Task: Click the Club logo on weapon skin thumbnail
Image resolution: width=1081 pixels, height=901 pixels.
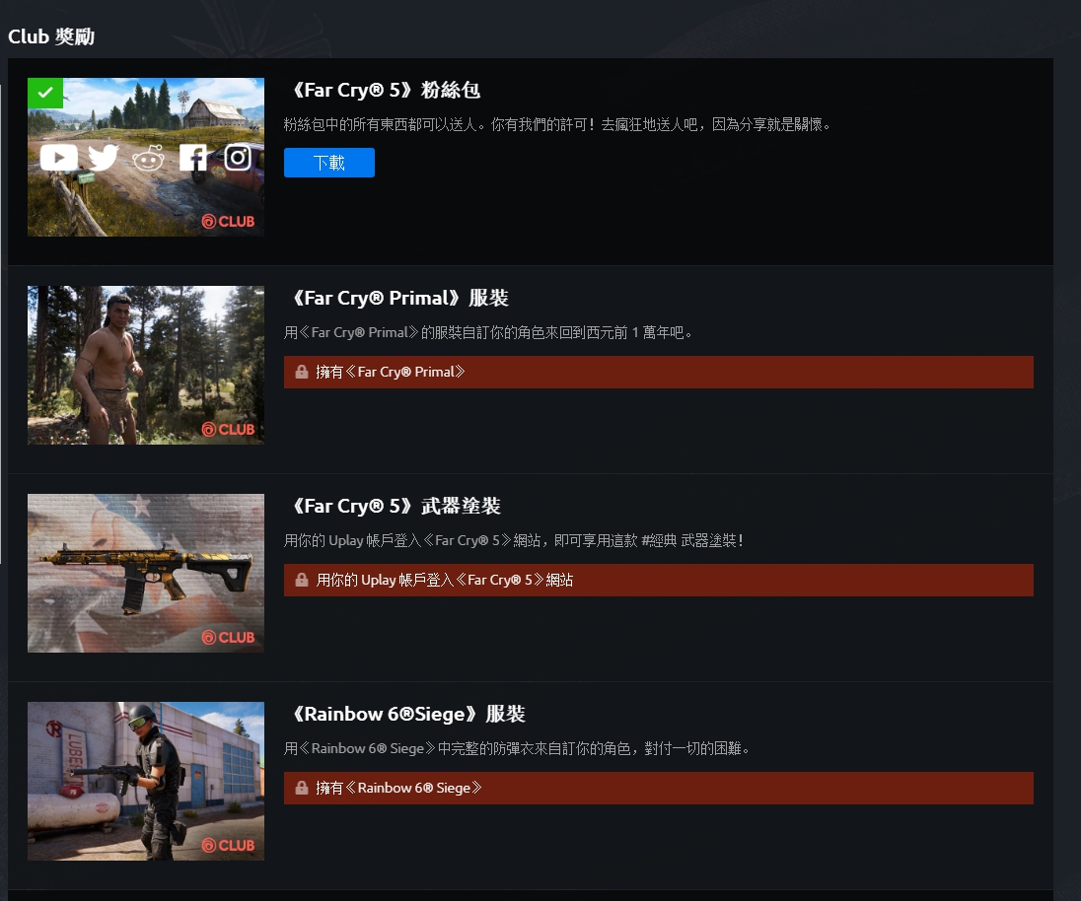Action: [x=228, y=637]
